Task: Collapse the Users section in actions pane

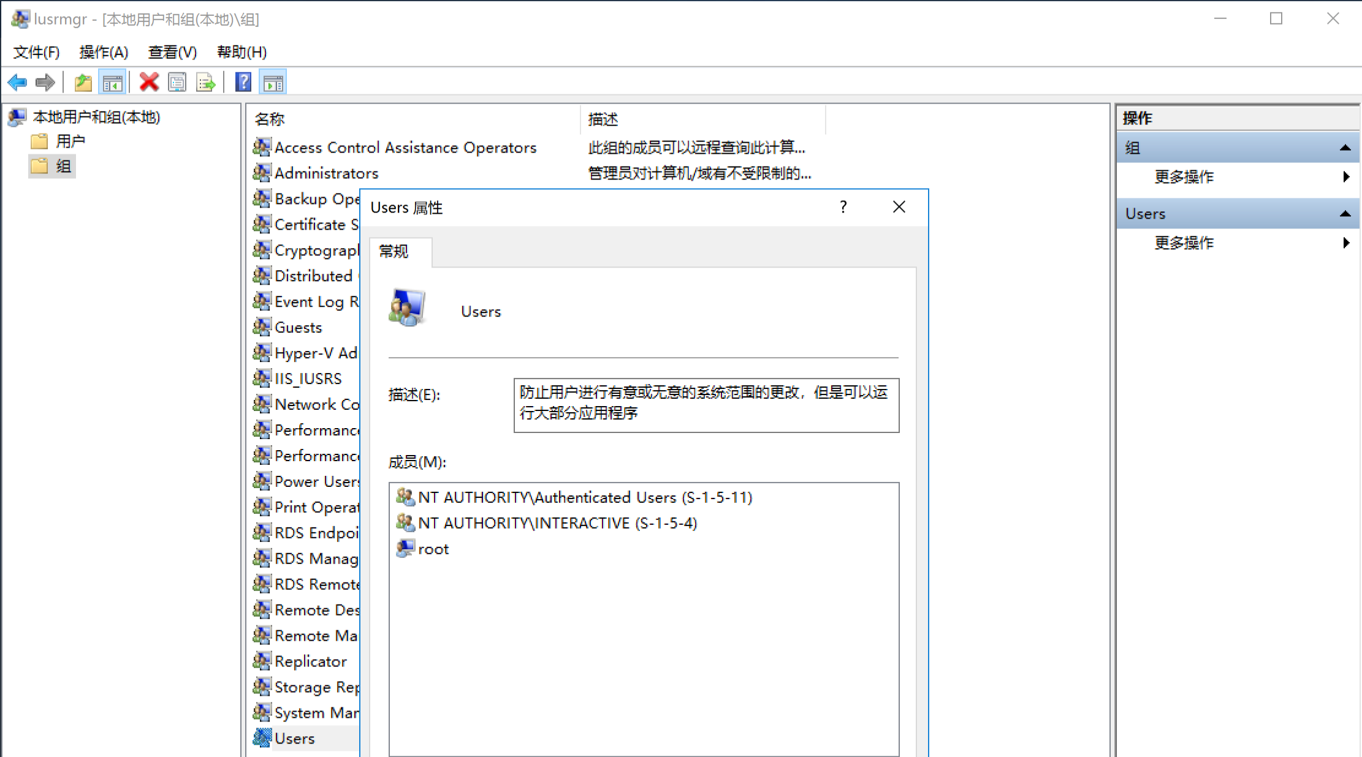Action: pos(1345,214)
